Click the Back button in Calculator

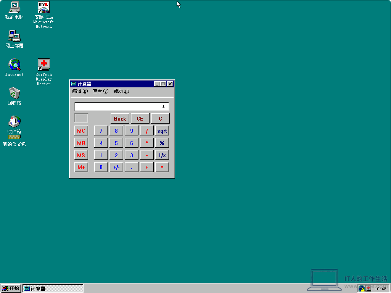coord(120,119)
